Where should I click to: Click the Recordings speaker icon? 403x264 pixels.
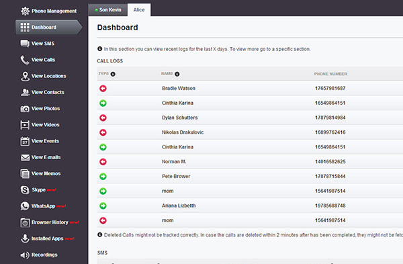point(25,255)
